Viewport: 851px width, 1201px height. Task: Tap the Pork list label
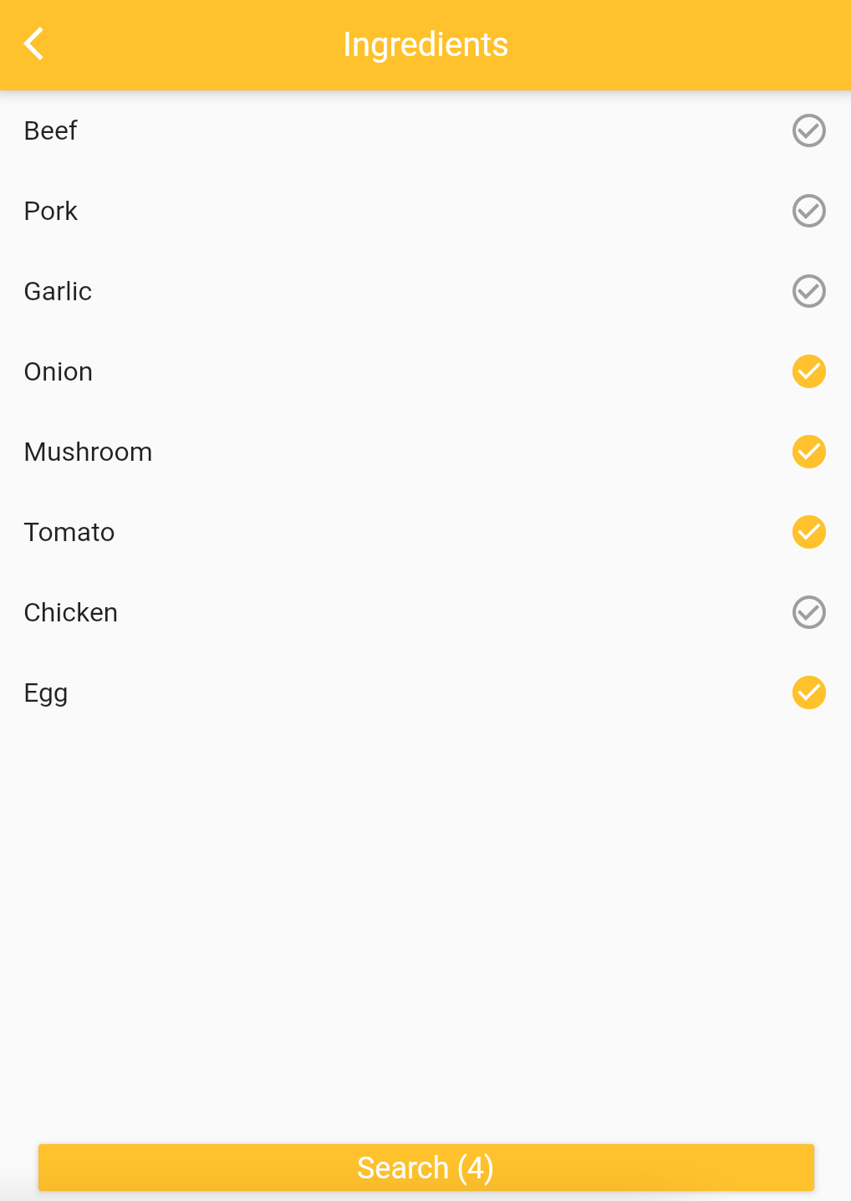pyautogui.click(x=50, y=211)
